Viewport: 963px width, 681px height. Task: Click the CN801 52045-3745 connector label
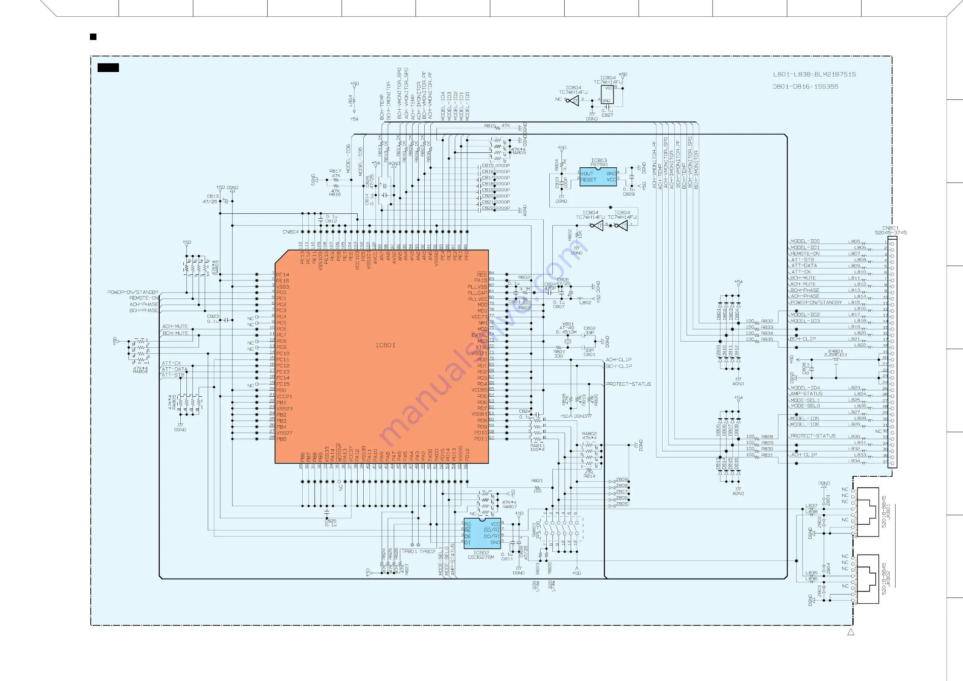(x=891, y=230)
